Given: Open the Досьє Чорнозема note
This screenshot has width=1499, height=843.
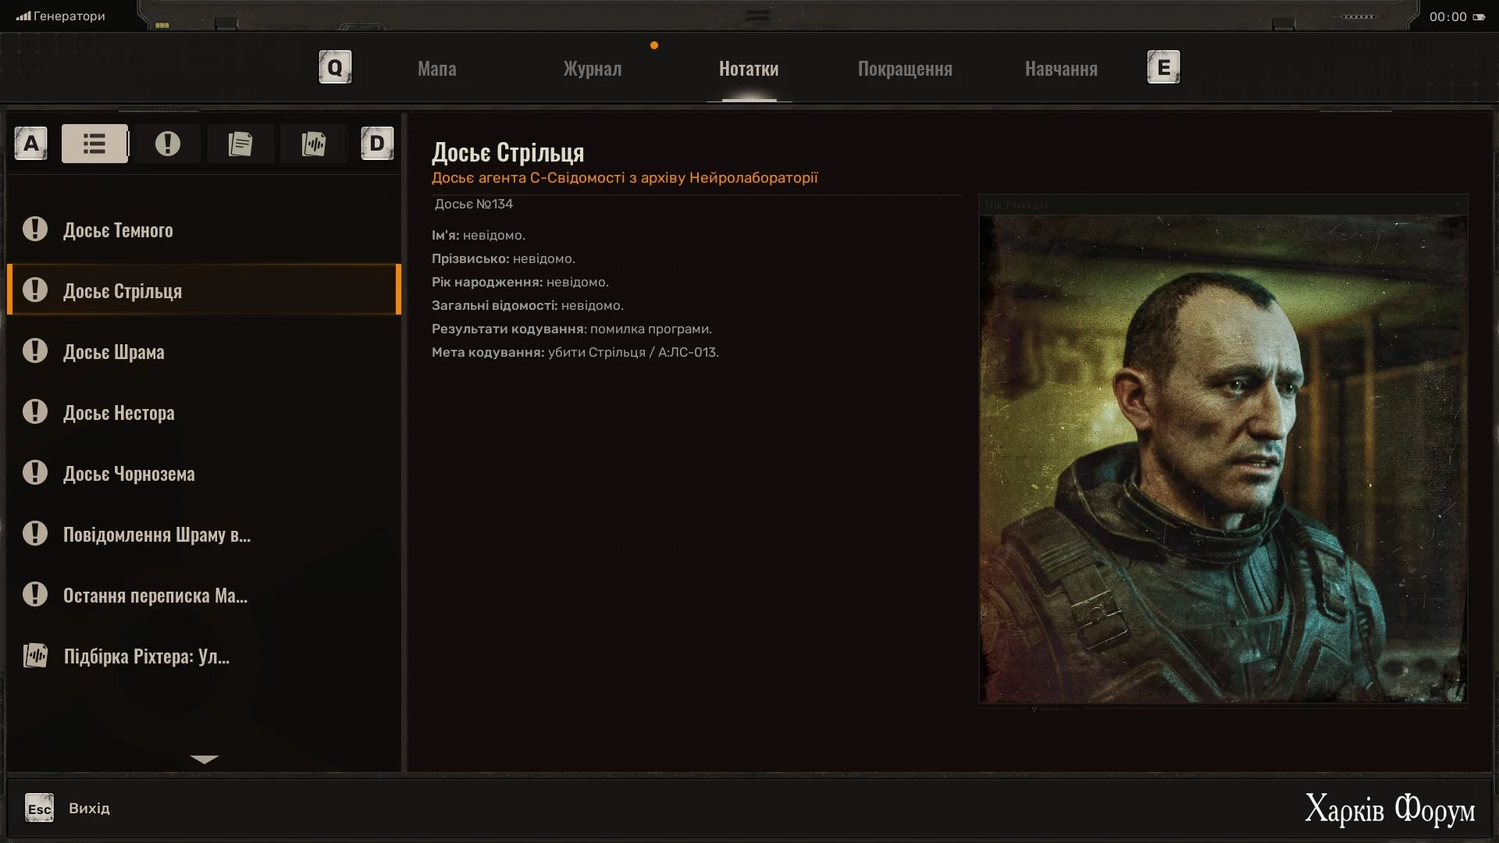Looking at the screenshot, I should click(x=204, y=473).
